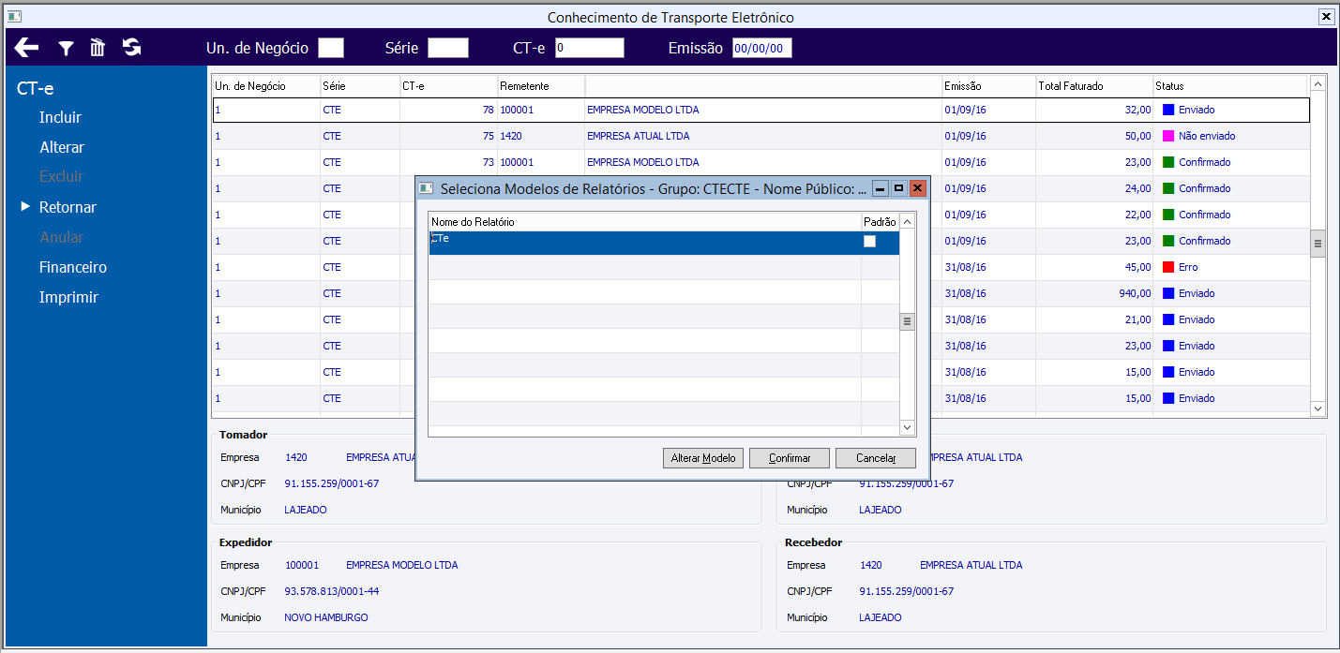Select Imprimir in the sidebar
The image size is (1340, 653).
[x=68, y=297]
